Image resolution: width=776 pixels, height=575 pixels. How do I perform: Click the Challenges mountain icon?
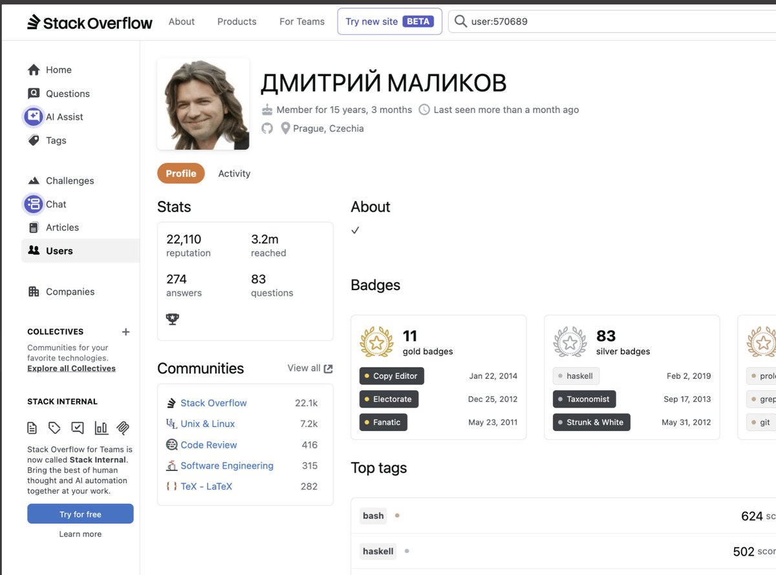pos(34,181)
